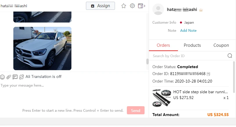Copy the Order ID using copy icon
The height and width of the screenshot is (127, 236).
(x=208, y=74)
